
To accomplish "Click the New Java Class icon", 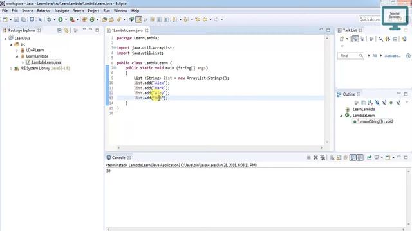I will [92, 19].
